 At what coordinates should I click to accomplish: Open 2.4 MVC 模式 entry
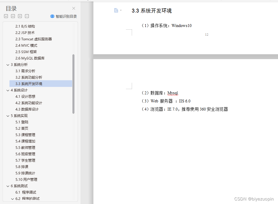(26, 46)
